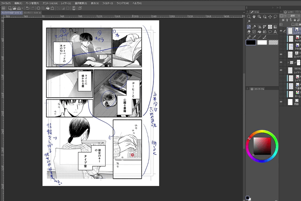Image resolution: width=301 pixels, height=201 pixels.
Task: Select the Gradient tool
Action: click(275, 27)
